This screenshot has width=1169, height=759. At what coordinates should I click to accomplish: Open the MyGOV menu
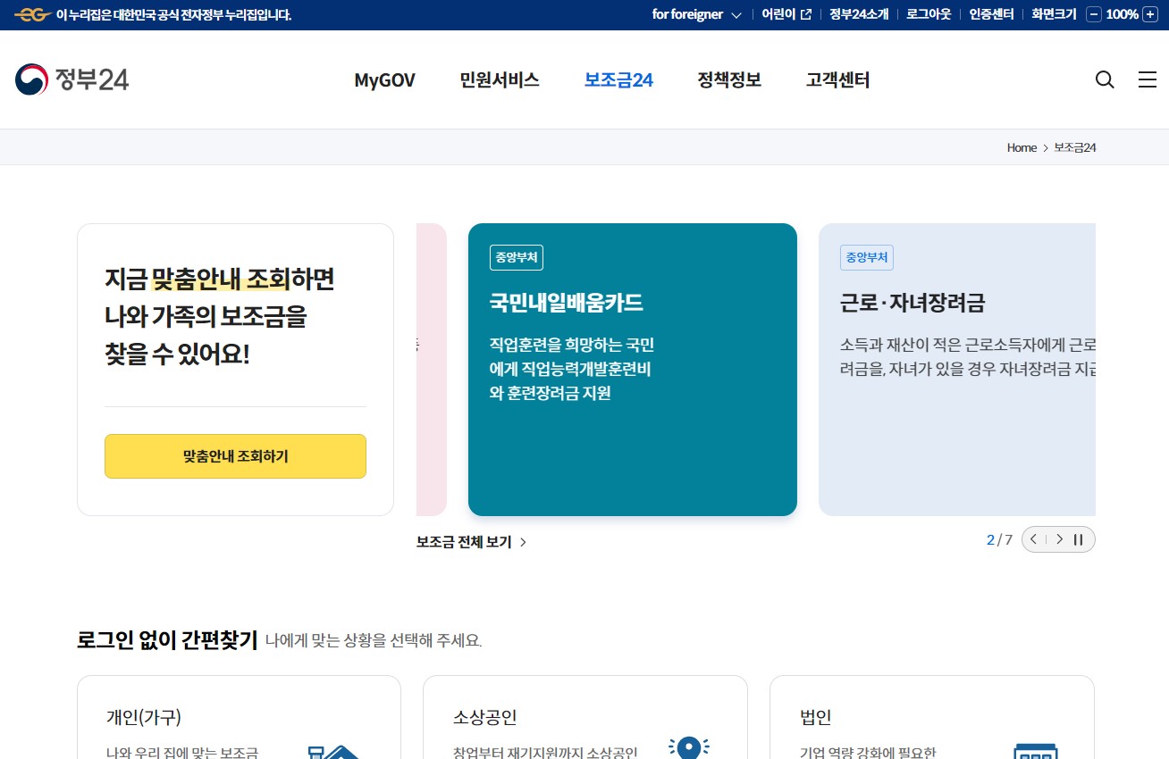[x=384, y=80]
